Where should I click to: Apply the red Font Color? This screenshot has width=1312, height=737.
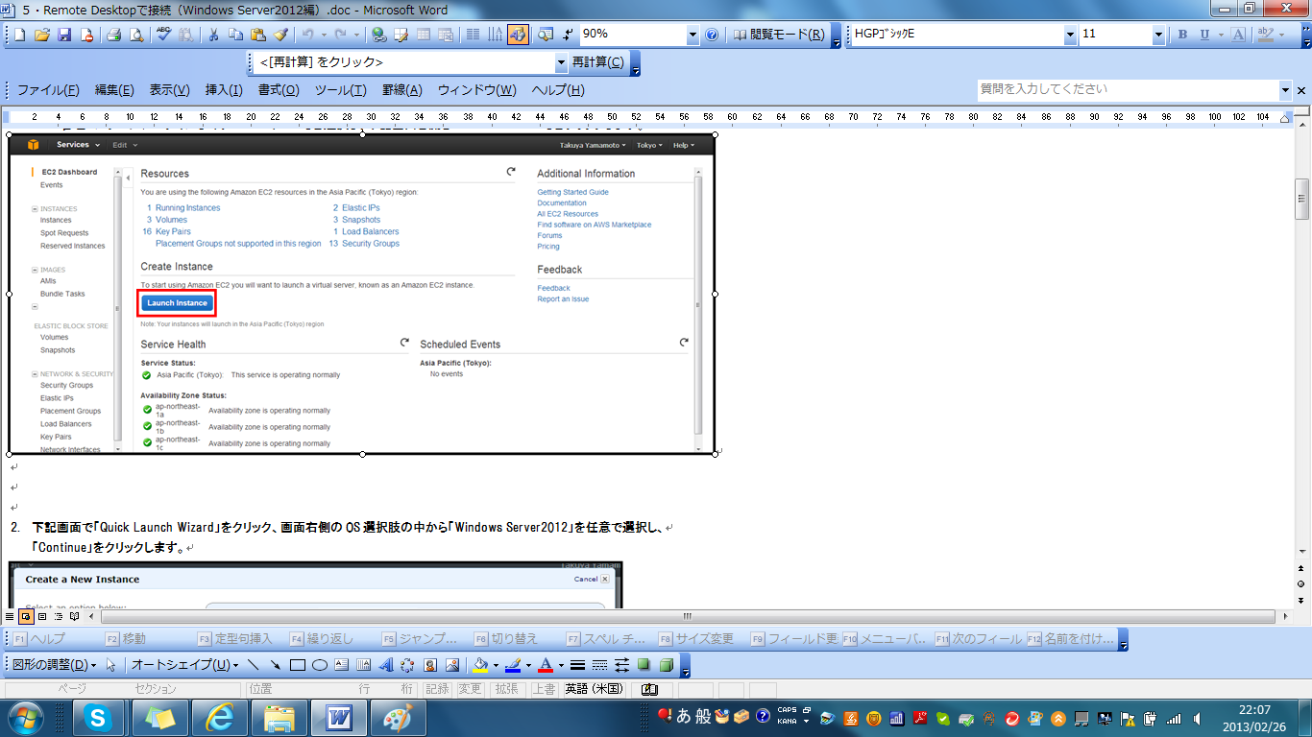[x=547, y=664]
